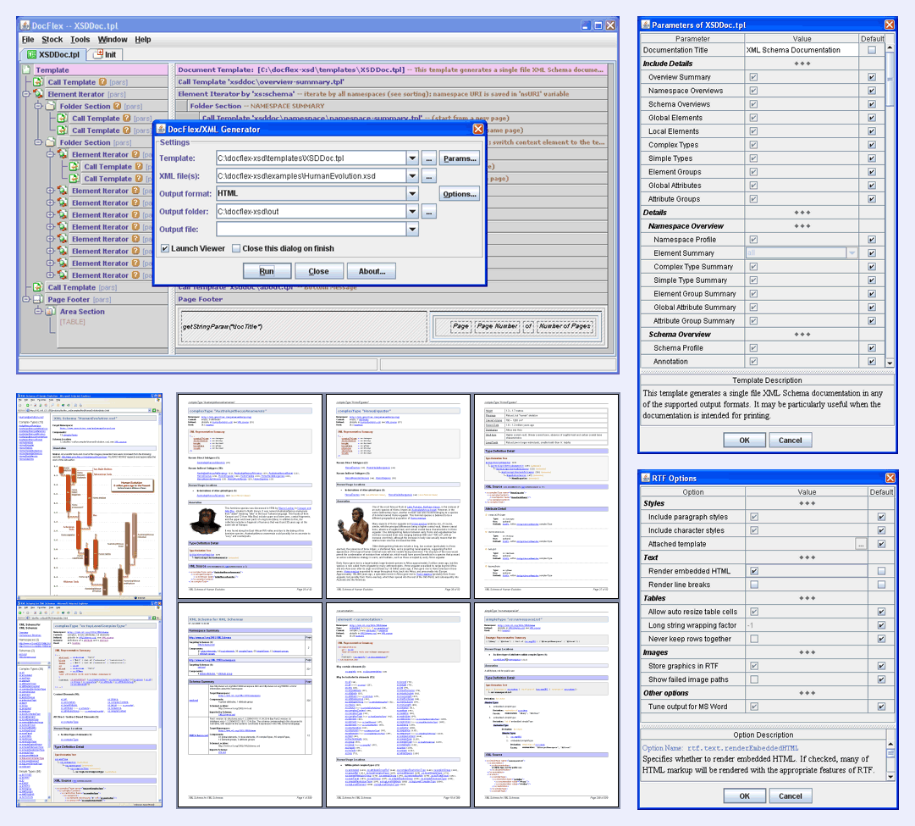Enable Close this dialog on finish
The width and height of the screenshot is (915, 826).
236,248
